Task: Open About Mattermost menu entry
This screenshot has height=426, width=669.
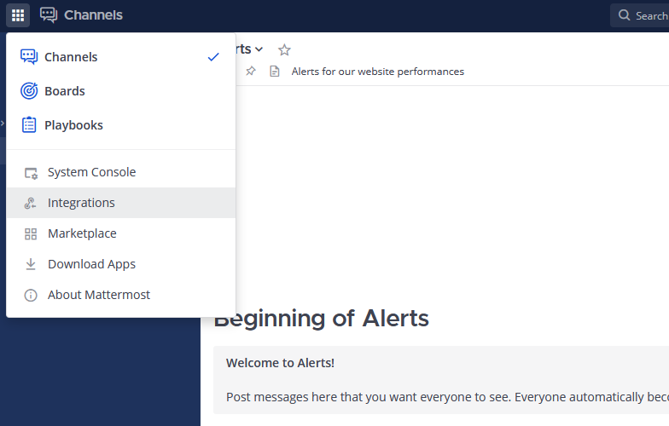Action: pyautogui.click(x=121, y=295)
